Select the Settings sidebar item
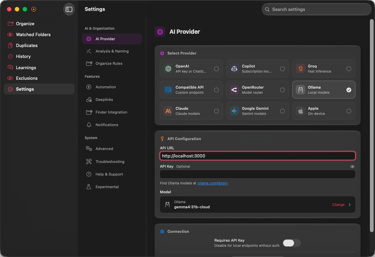The width and height of the screenshot is (375, 257). (x=39, y=89)
